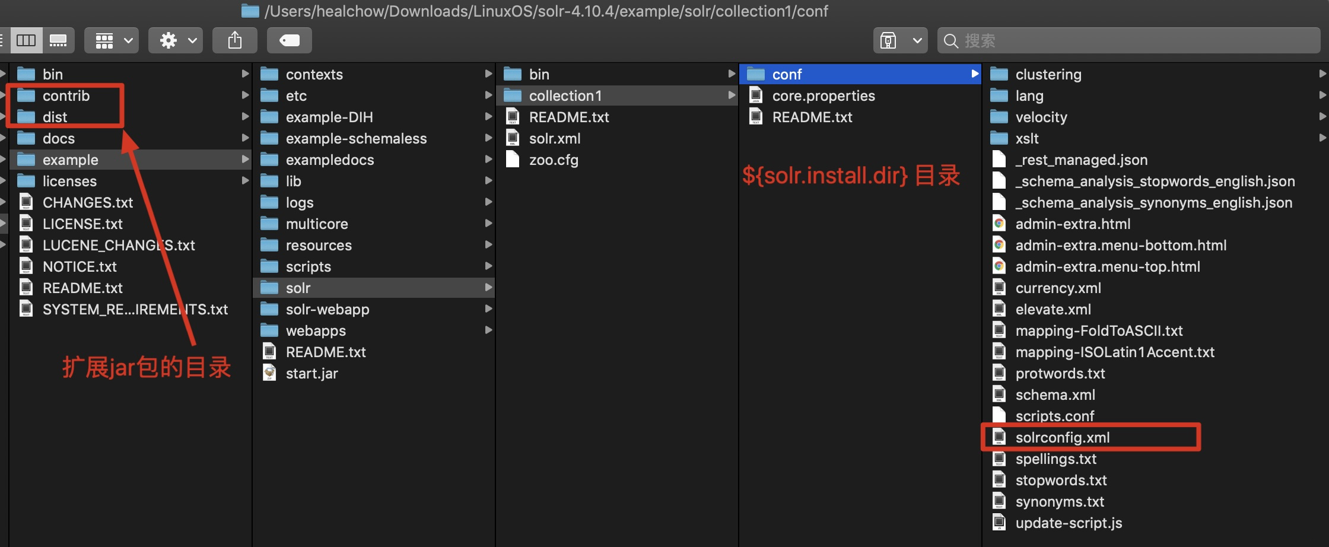Click the Edit Tags toolbar button
This screenshot has width=1329, height=547.
click(x=290, y=40)
